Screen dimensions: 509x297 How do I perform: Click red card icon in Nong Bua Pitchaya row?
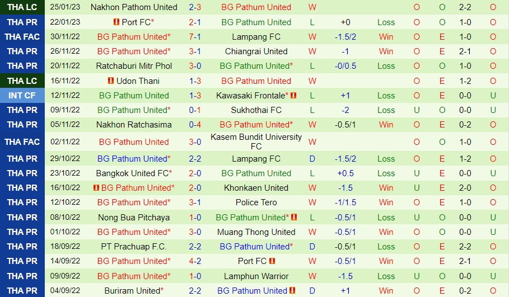[293, 217]
